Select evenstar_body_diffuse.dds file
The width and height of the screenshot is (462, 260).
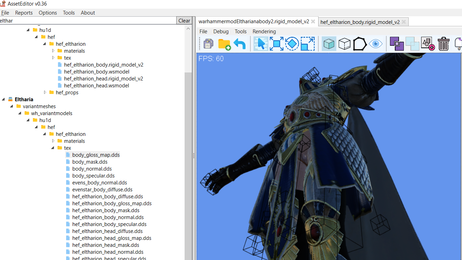pos(103,189)
